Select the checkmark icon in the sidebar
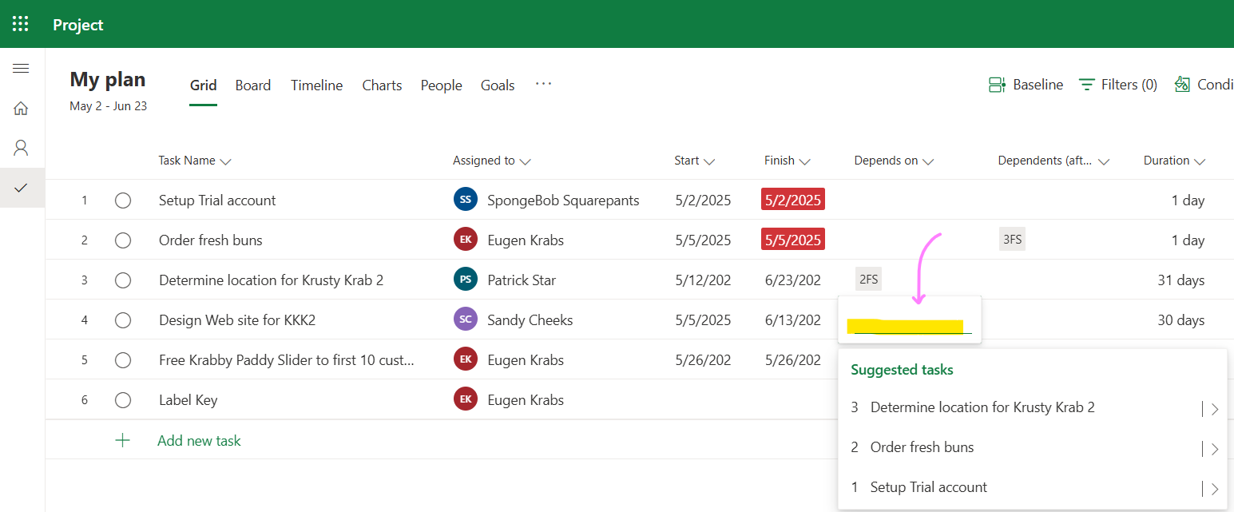The height and width of the screenshot is (512, 1234). [21, 188]
